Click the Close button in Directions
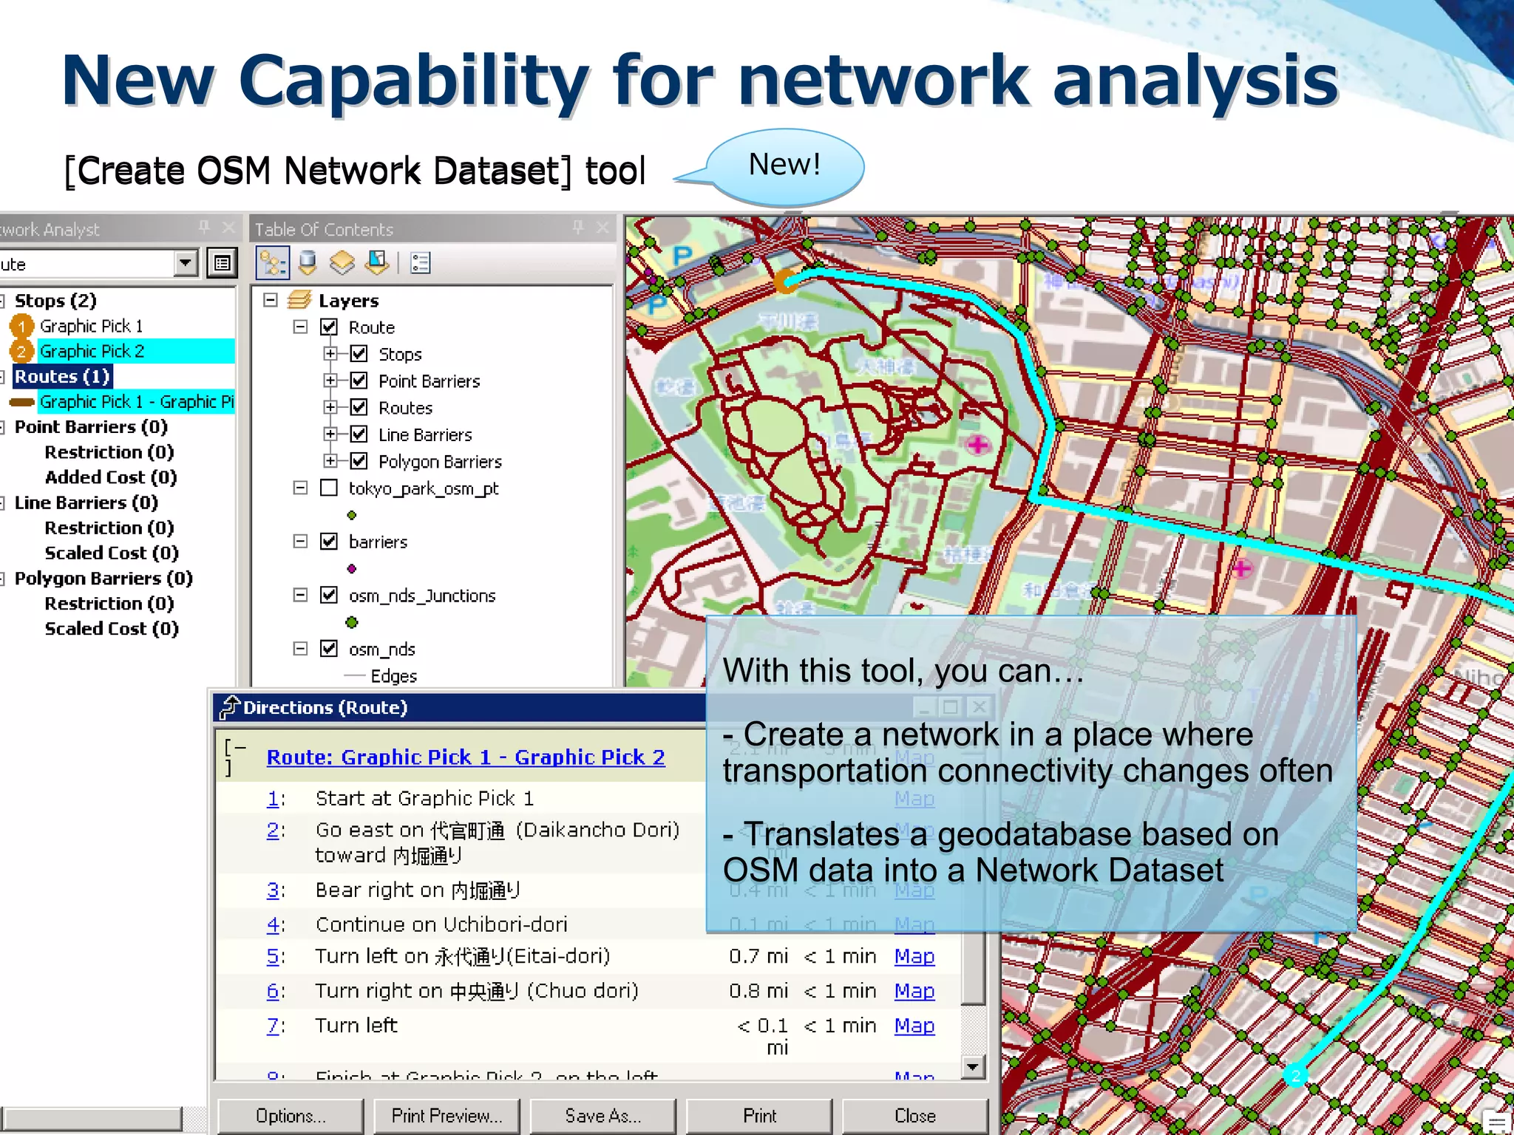Image resolution: width=1514 pixels, height=1135 pixels. point(915,1115)
